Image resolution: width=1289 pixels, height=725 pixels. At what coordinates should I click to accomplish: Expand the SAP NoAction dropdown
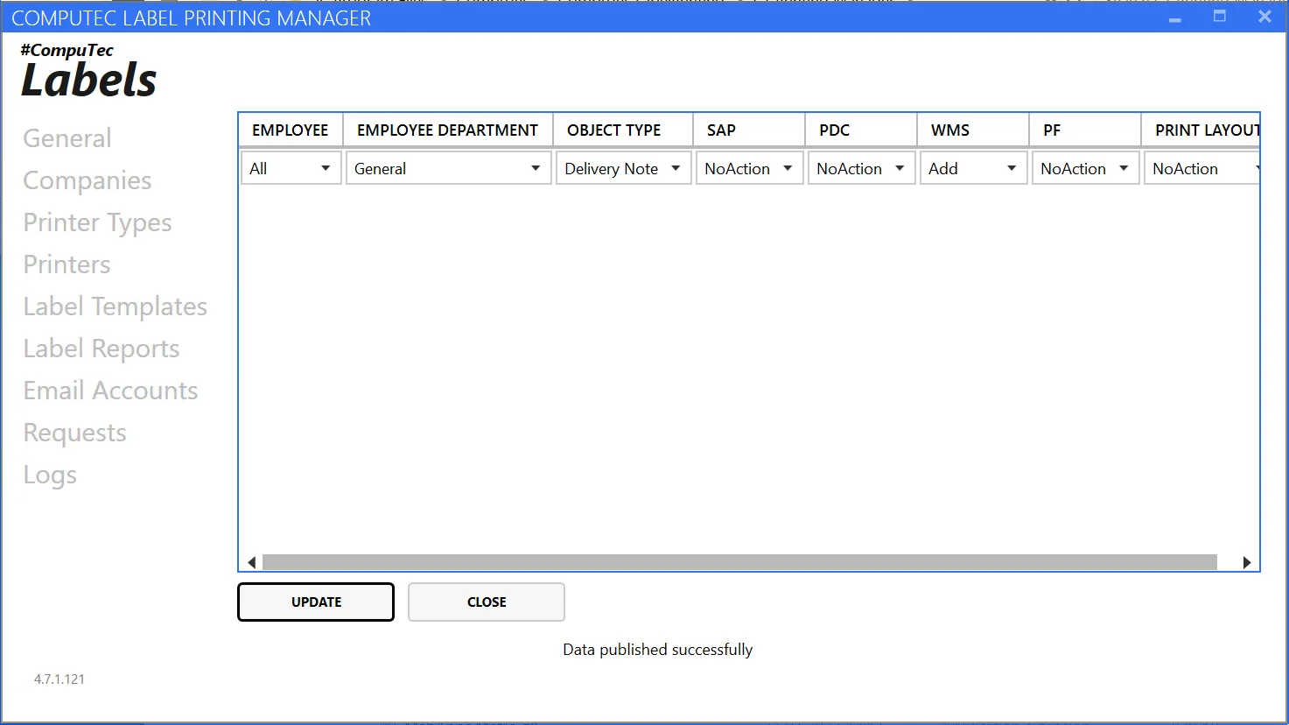pyautogui.click(x=749, y=168)
